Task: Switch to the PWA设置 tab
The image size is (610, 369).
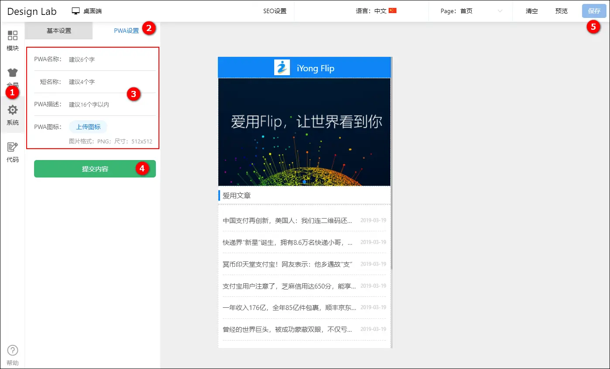Action: coord(126,31)
